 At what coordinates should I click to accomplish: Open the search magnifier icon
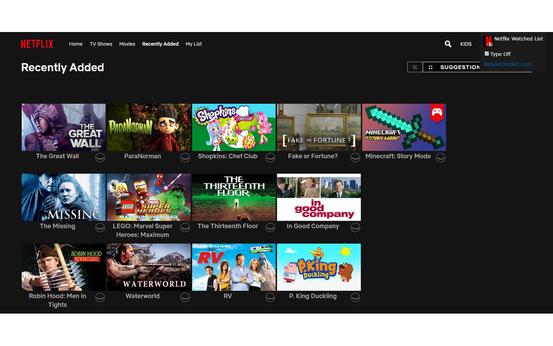[x=448, y=44]
